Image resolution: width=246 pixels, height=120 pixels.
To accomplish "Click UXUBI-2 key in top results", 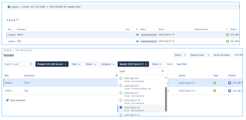I will point(12,35).
